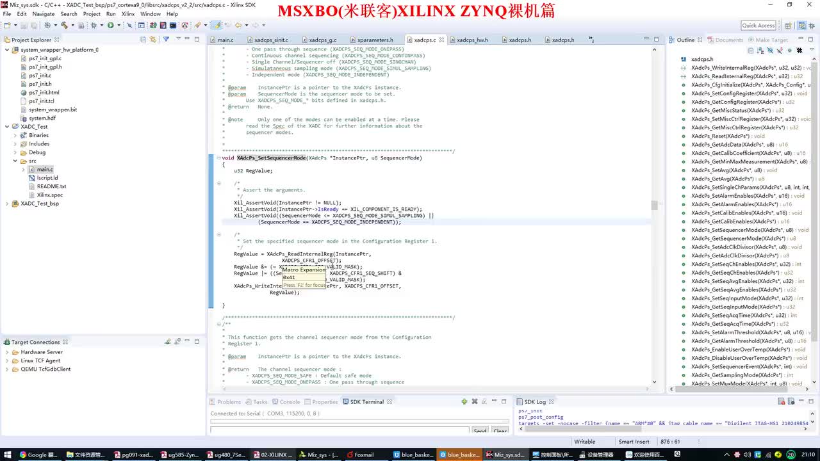Click the Save toolbar icon
This screenshot has height=461, width=820.
pos(24,26)
